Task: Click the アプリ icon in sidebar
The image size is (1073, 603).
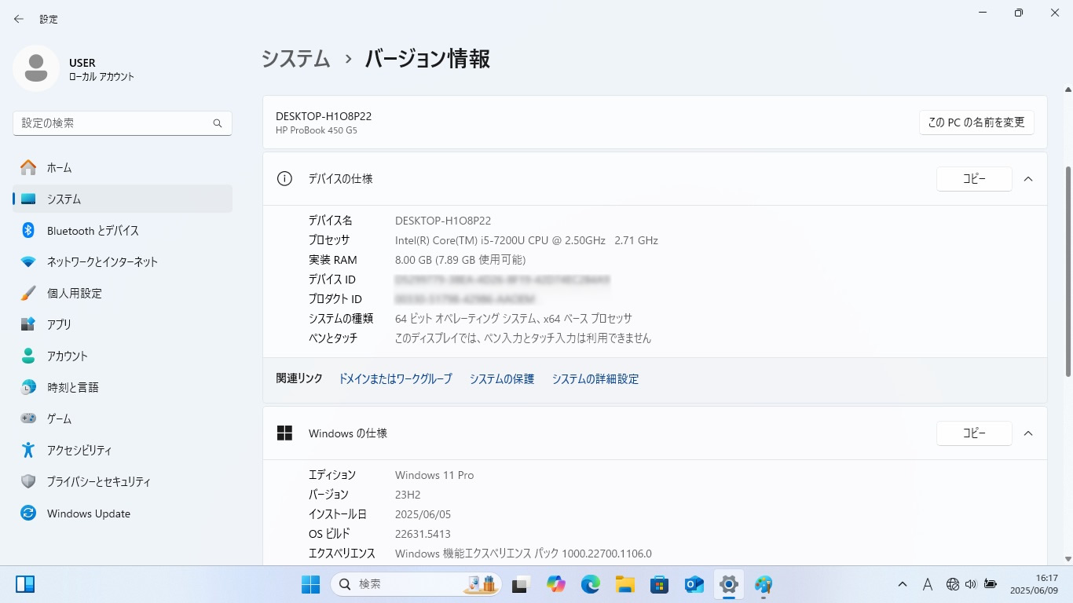Action: (x=28, y=324)
